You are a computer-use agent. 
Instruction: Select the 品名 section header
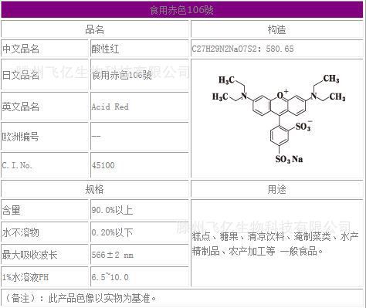point(95,29)
